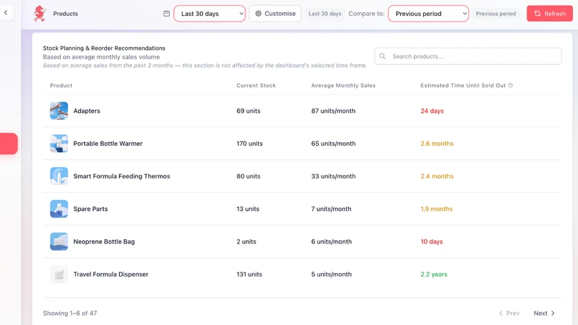The image size is (578, 325).
Task: Click the 170 units stock value
Action: pos(249,144)
